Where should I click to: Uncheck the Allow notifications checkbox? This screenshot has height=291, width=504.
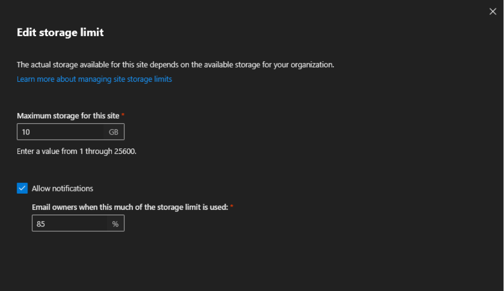coord(22,188)
